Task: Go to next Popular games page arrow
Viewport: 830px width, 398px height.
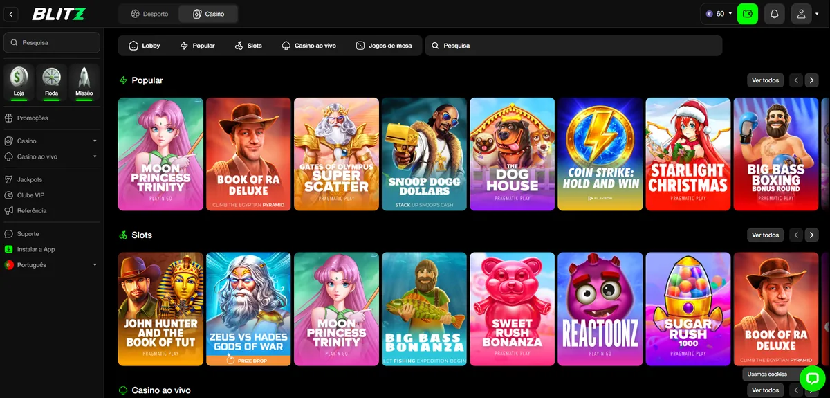Action: (x=812, y=80)
